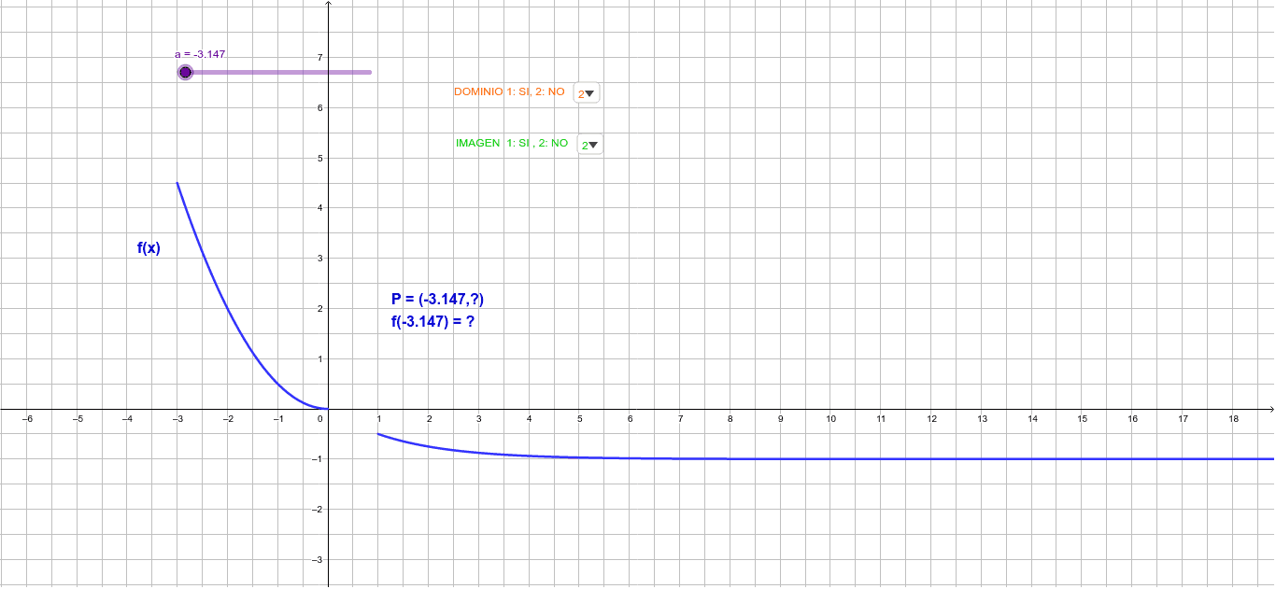Click y-axis tick label -3
The height and width of the screenshot is (589, 1276).
tap(317, 559)
